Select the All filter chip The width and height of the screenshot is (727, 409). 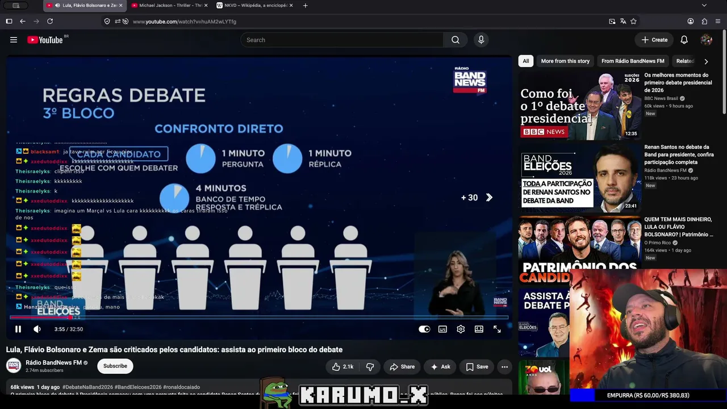[x=526, y=61]
